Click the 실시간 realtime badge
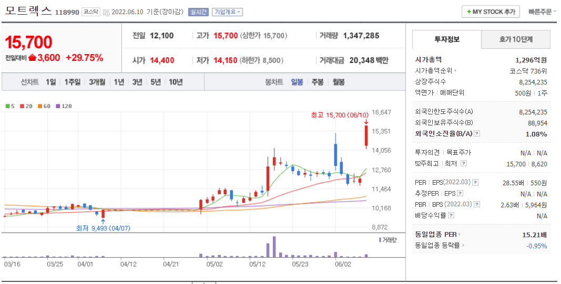The height and width of the screenshot is (284, 561). (x=198, y=12)
